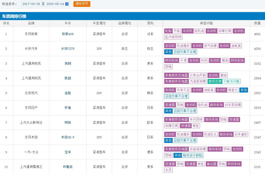This screenshot has height=174, width=265.
Task: Open the 标致408 car series link
Action: (68, 34)
